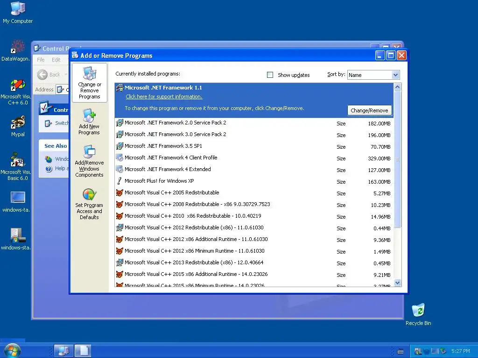Click the 329.00MB size value

point(379,158)
